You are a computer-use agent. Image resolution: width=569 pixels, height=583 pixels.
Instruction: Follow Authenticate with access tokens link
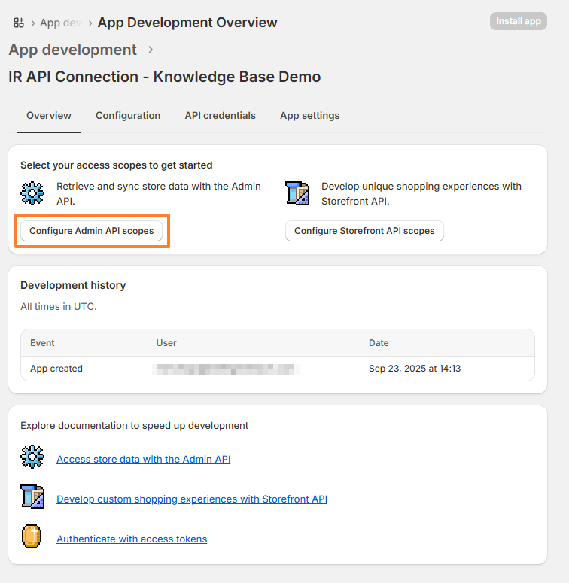132,539
